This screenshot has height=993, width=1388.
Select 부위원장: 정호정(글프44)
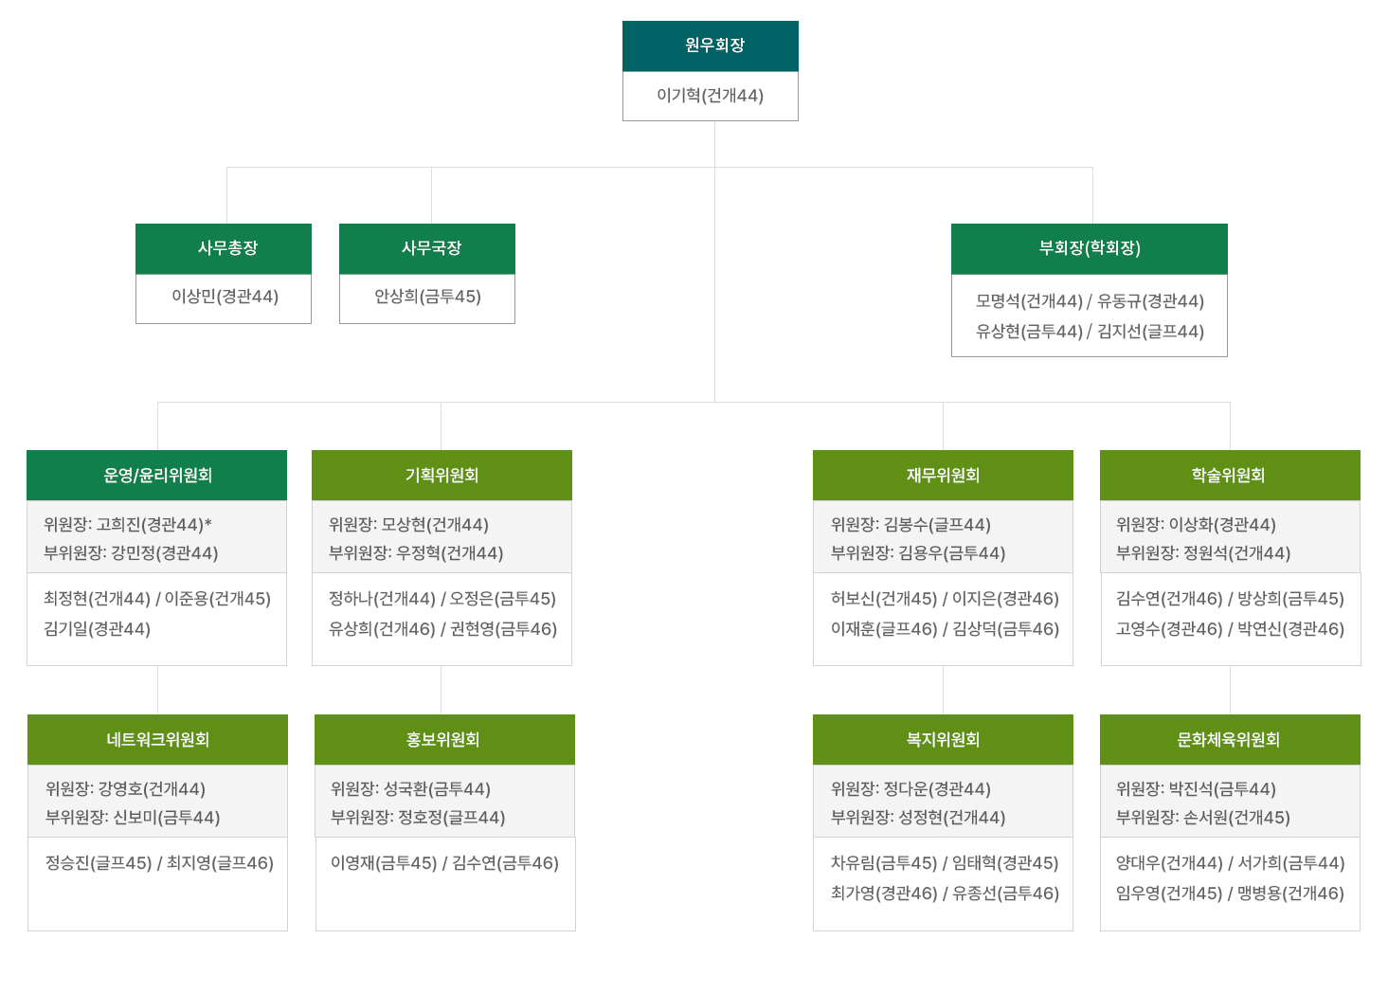click(418, 818)
